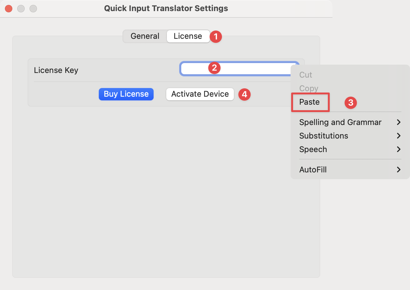The height and width of the screenshot is (290, 410).
Task: Click the License Key label
Action: point(56,70)
